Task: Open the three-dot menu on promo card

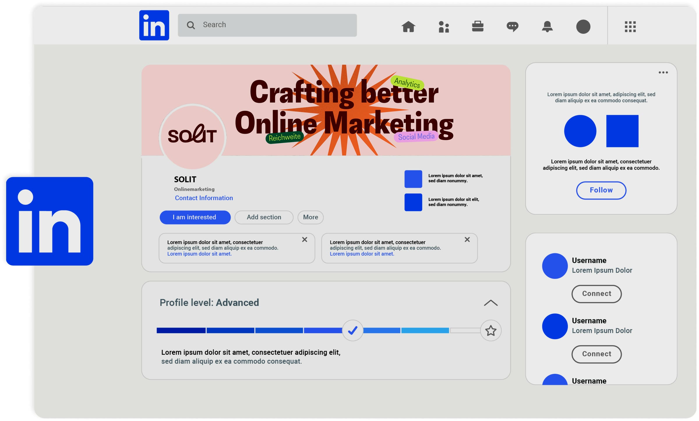Action: click(x=663, y=72)
